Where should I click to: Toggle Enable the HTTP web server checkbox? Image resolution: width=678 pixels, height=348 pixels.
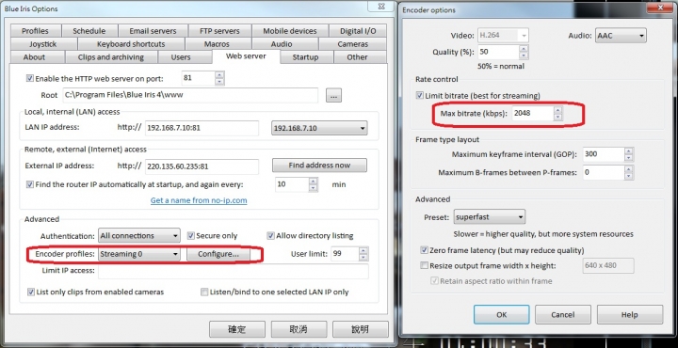point(30,79)
